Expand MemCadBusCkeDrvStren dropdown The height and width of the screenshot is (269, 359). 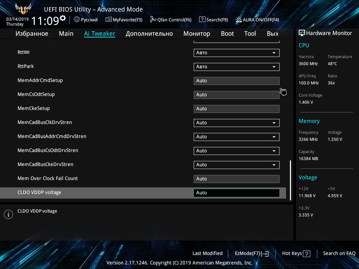[x=237, y=165]
